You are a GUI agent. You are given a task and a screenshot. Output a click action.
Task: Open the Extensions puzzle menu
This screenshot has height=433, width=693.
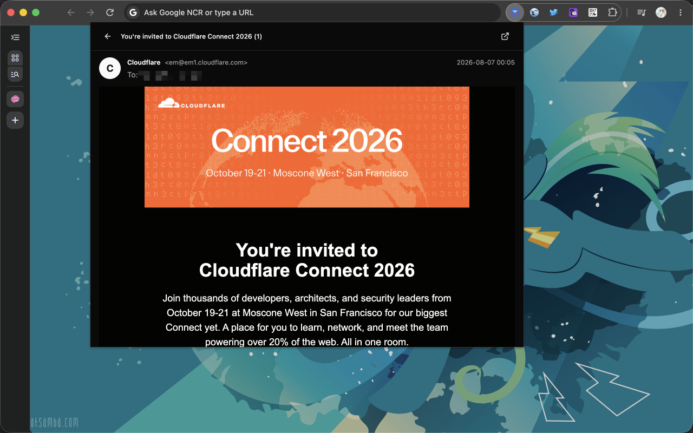pos(612,12)
